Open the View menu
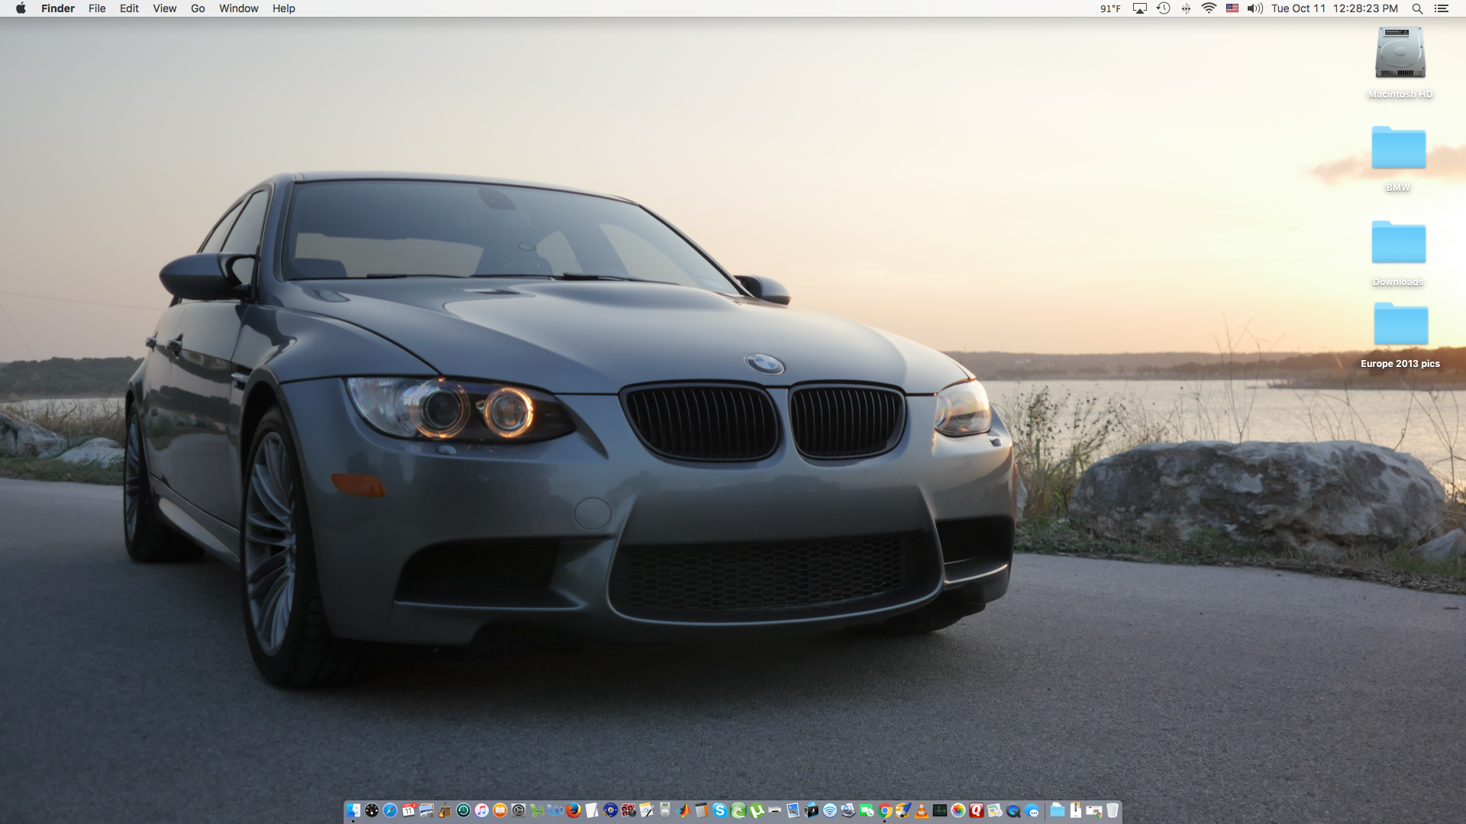 (164, 8)
